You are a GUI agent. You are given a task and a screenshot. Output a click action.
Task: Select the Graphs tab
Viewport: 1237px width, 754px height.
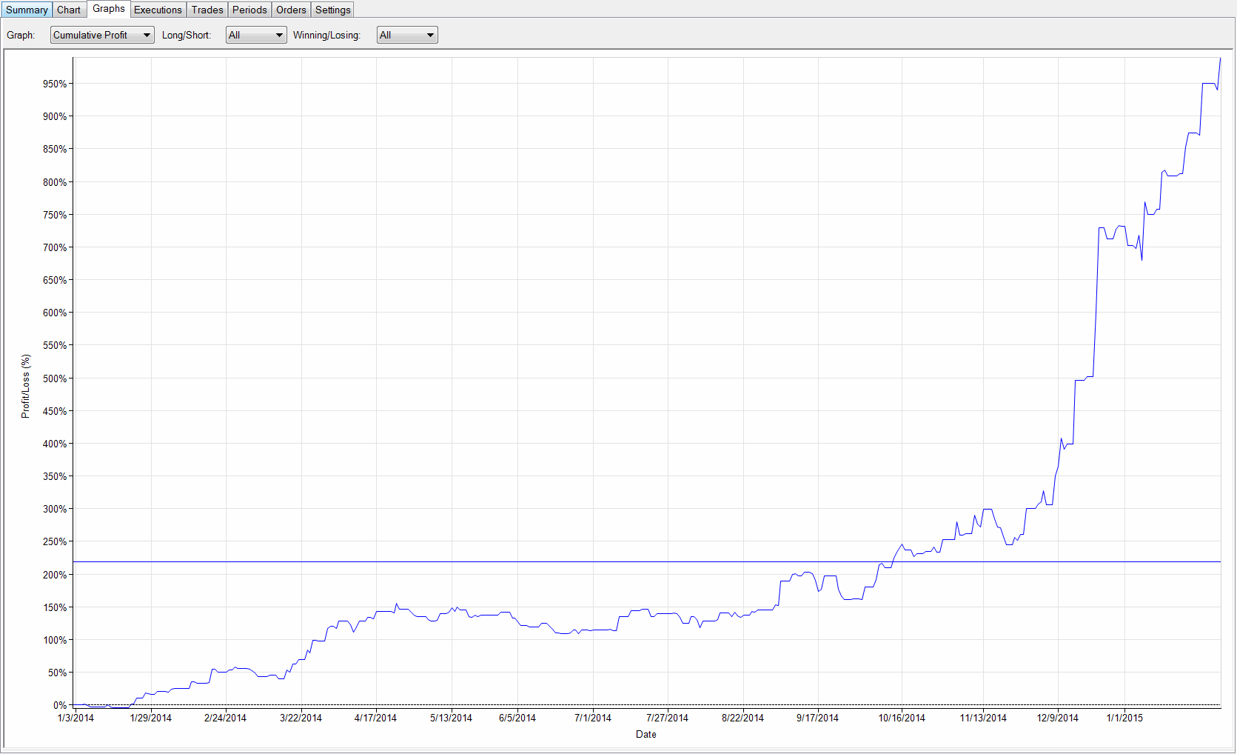tap(109, 9)
